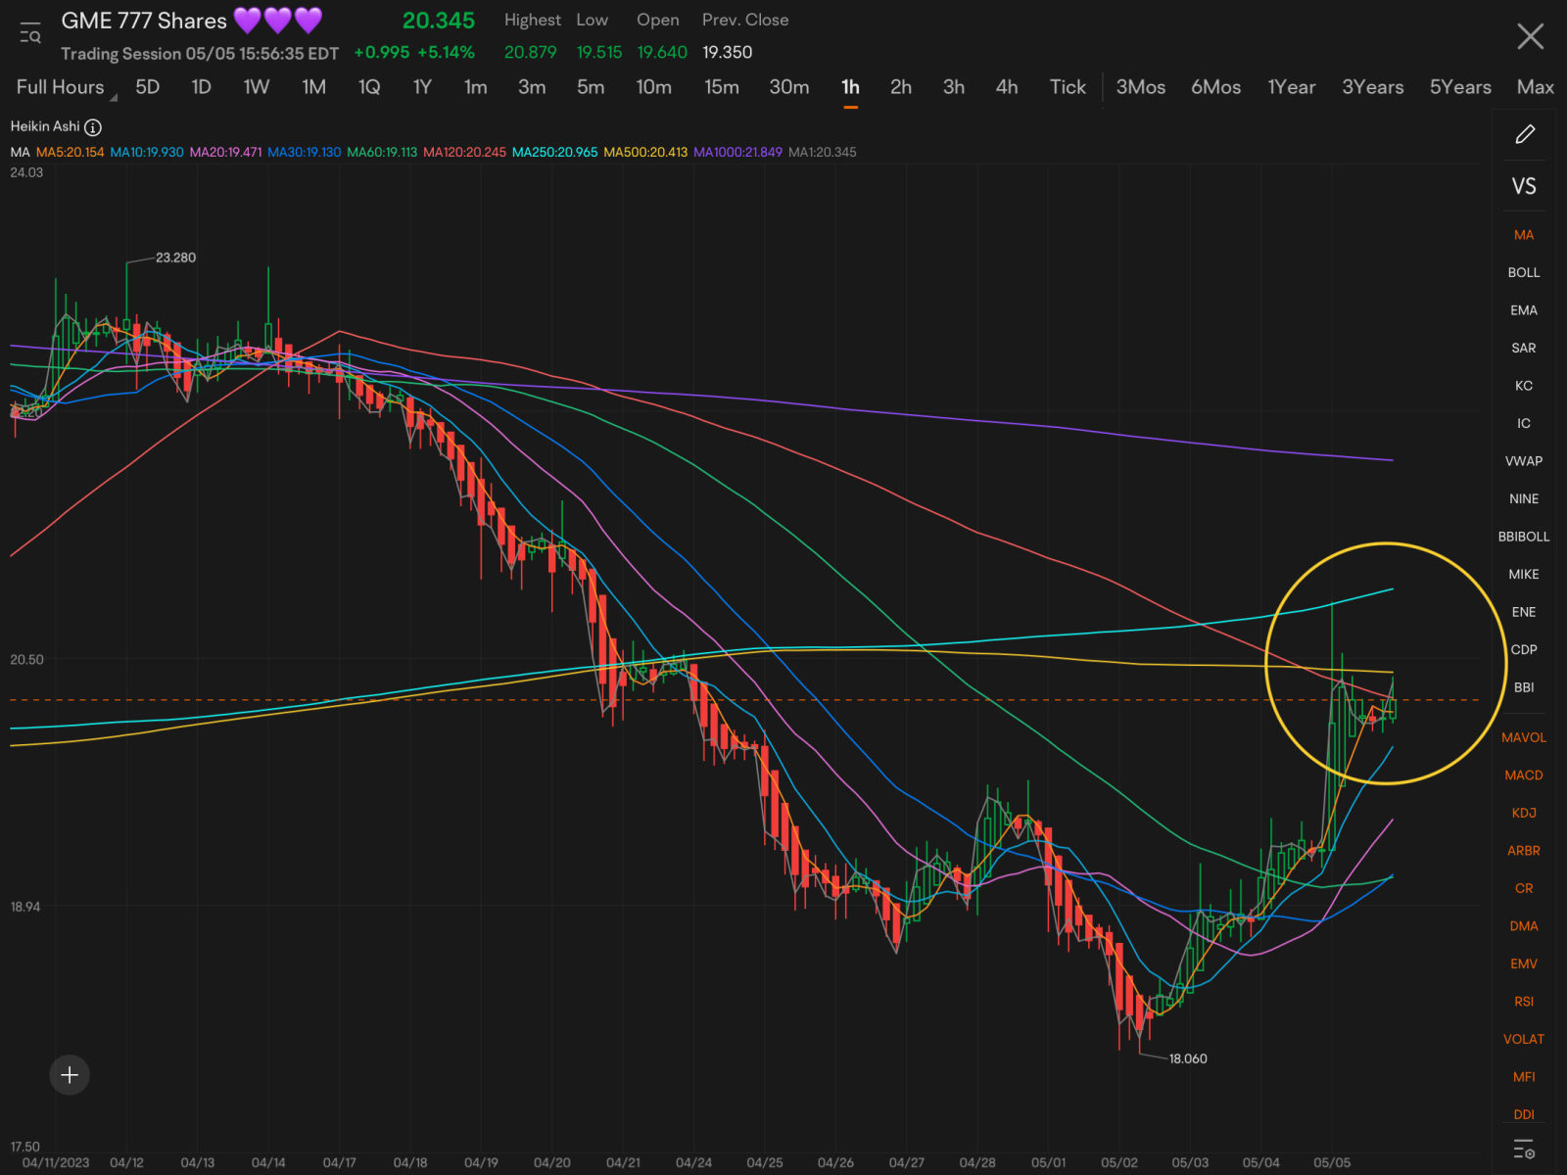The width and height of the screenshot is (1567, 1175).
Task: Choose the 1Y timeframe
Action: tap(422, 87)
